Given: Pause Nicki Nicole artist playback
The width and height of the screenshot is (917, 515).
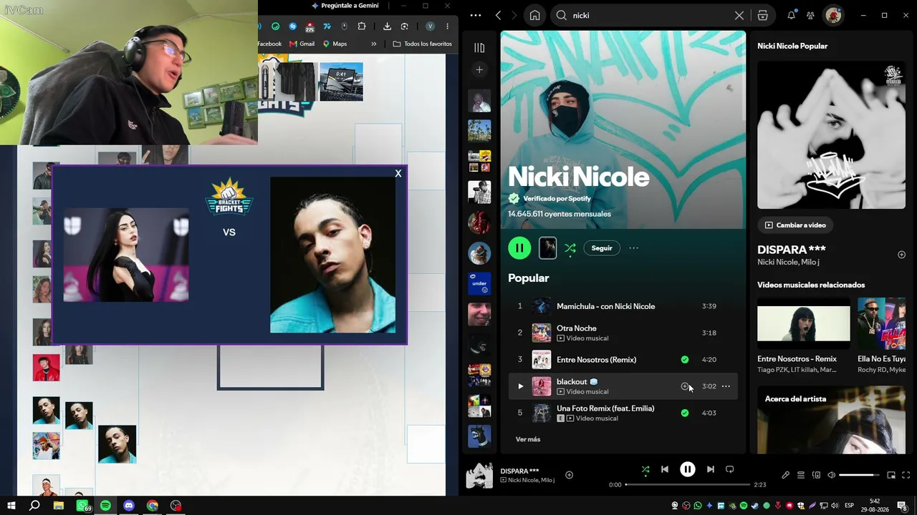Looking at the screenshot, I should pyautogui.click(x=519, y=248).
